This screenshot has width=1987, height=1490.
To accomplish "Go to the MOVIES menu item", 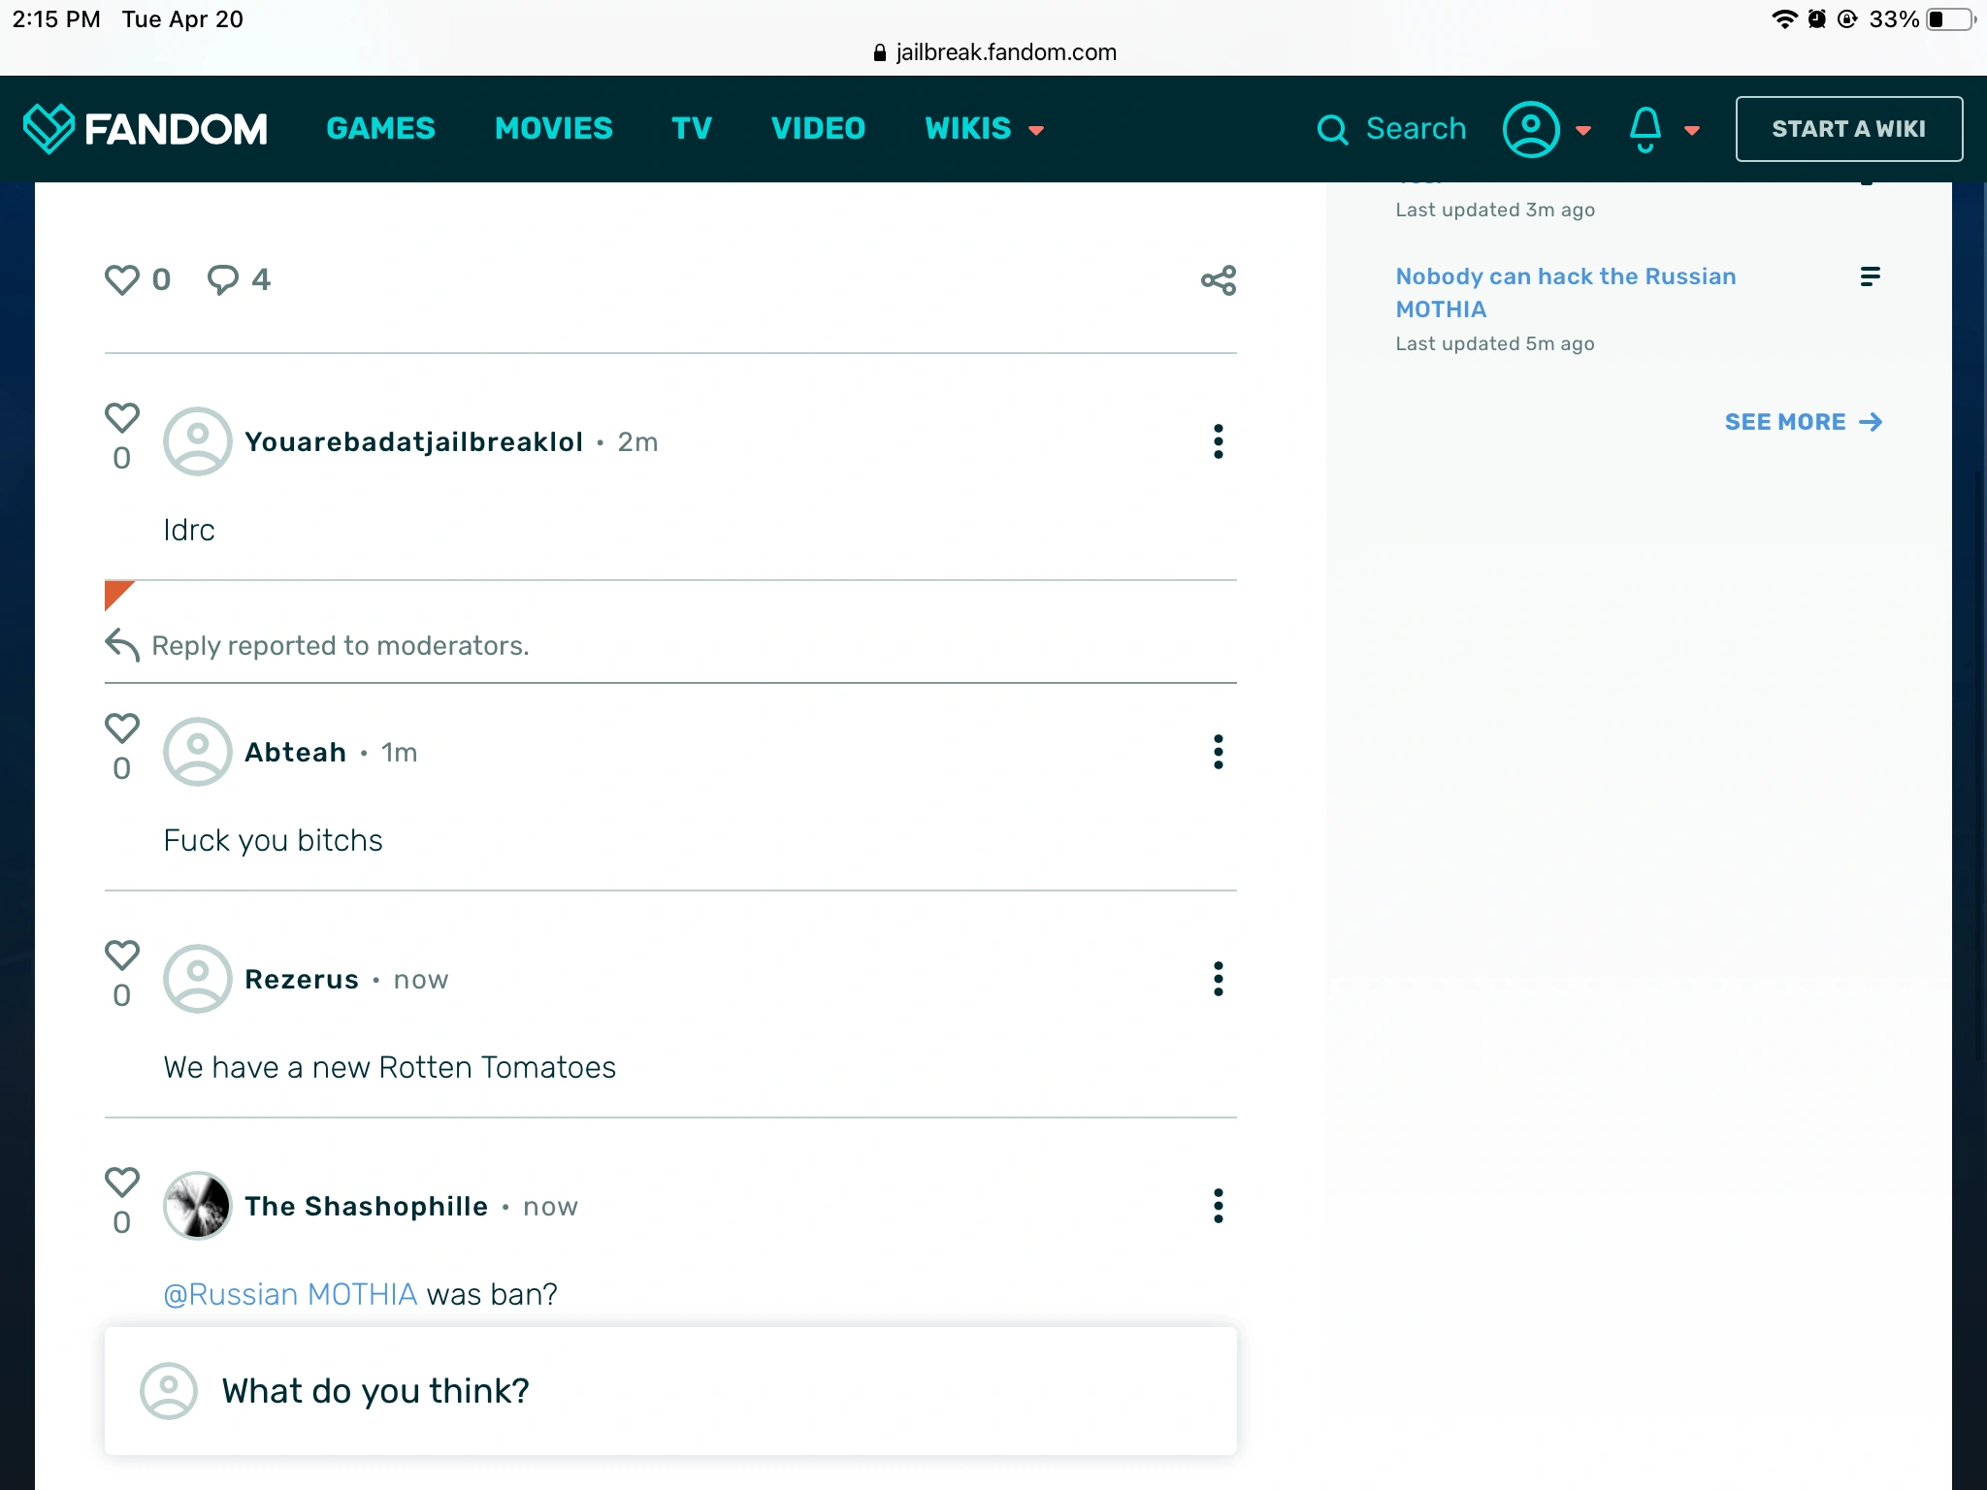I will tap(553, 129).
